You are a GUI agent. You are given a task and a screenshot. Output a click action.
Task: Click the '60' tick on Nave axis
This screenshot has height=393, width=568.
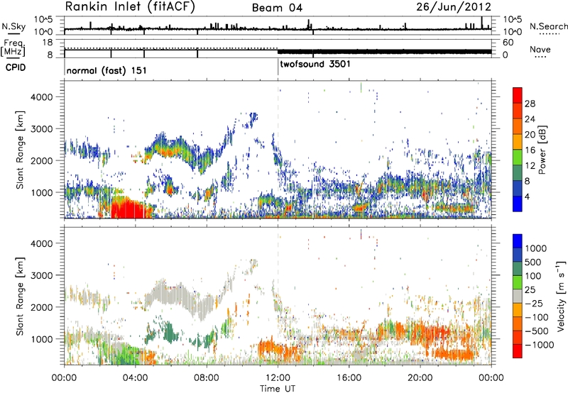click(x=508, y=43)
